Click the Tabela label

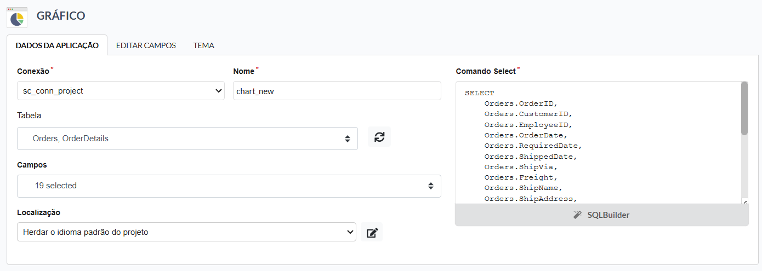[29, 116]
